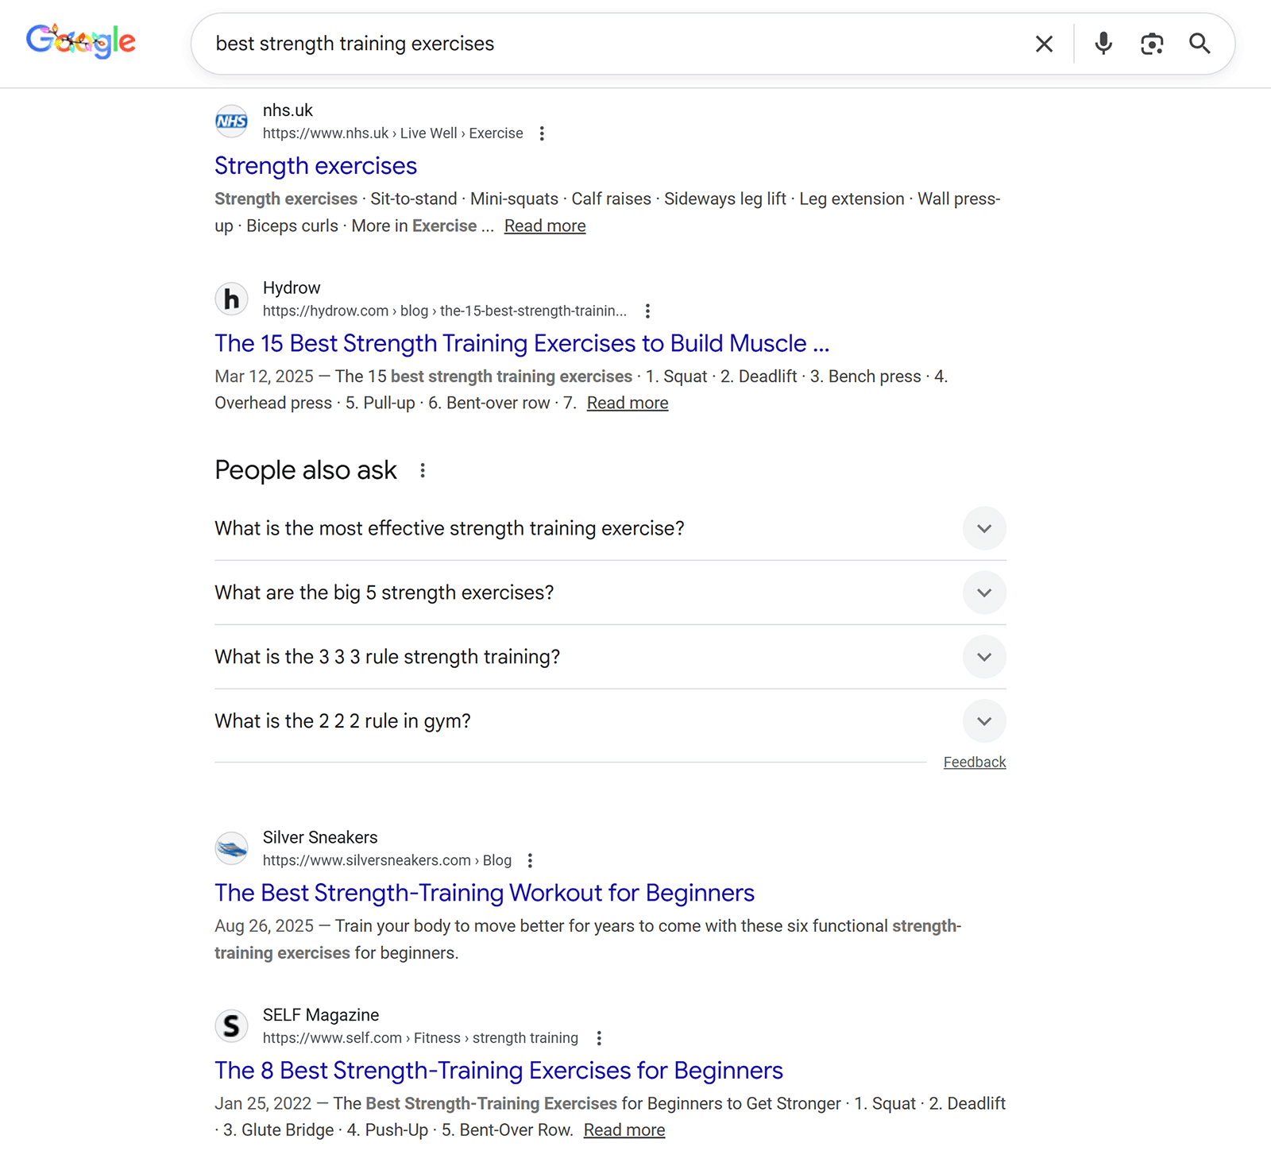Click the Hydrow site favicon

pyautogui.click(x=231, y=299)
